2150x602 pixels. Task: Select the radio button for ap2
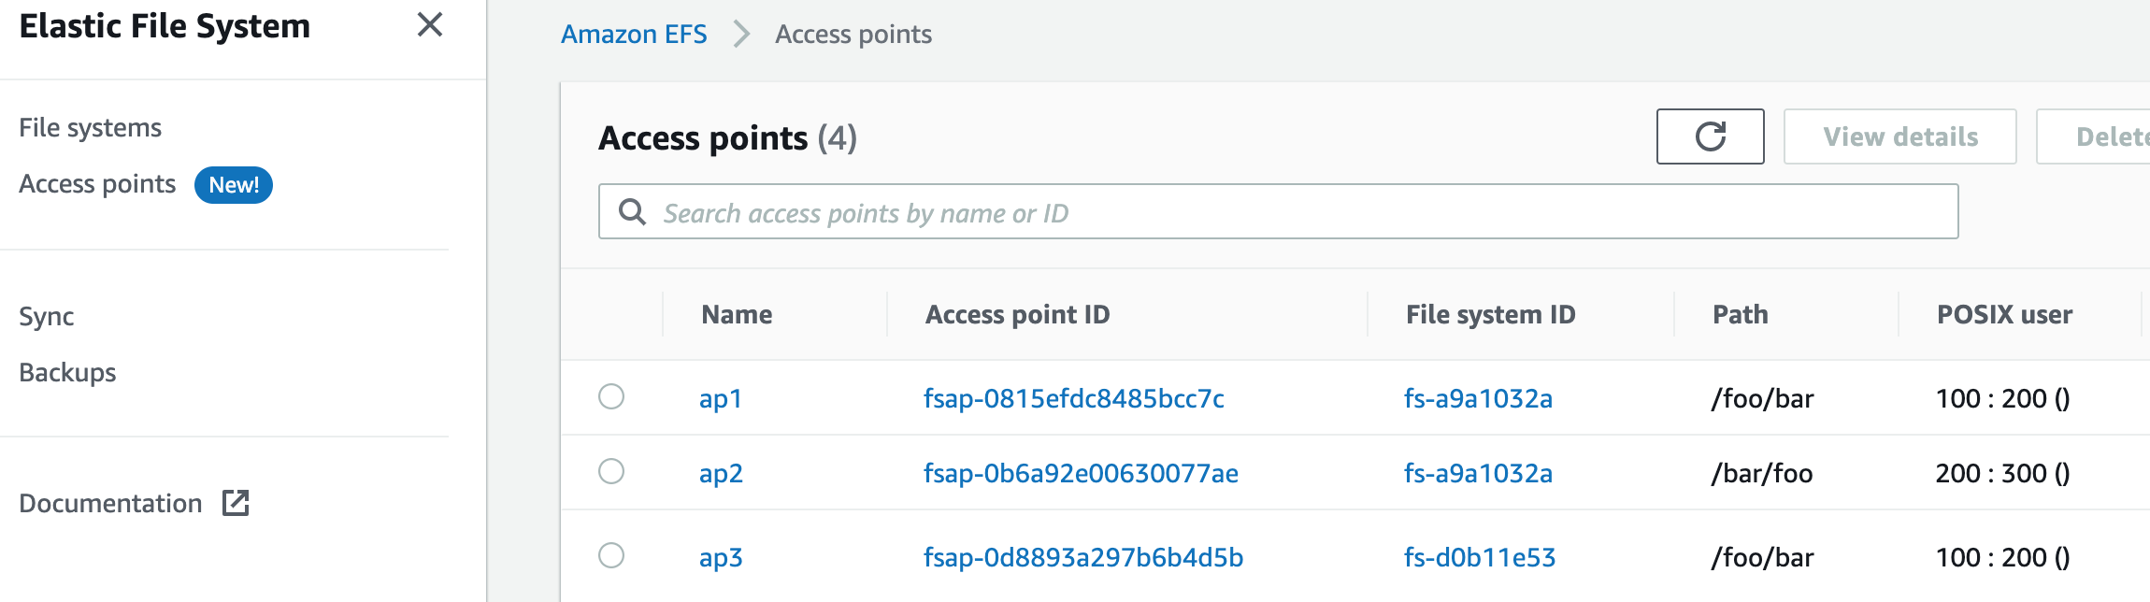coord(611,473)
